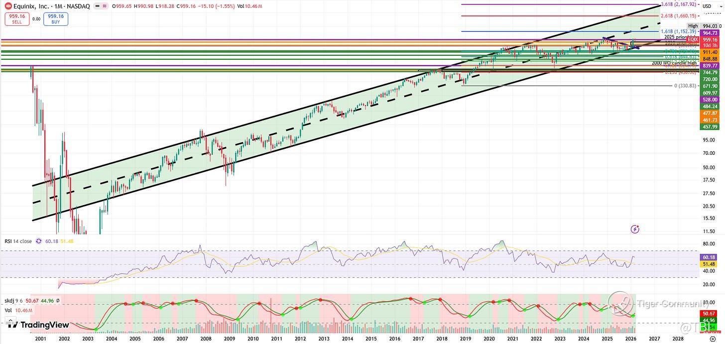
Task: Click the 911.40 orange price label
Action: pos(709,52)
